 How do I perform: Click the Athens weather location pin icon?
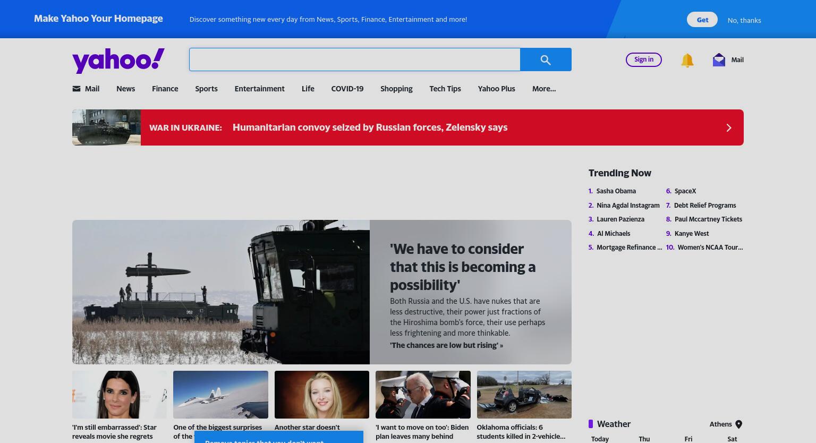(x=738, y=424)
